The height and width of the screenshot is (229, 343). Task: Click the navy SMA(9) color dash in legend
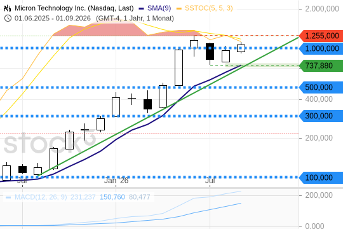(x=142, y=9)
